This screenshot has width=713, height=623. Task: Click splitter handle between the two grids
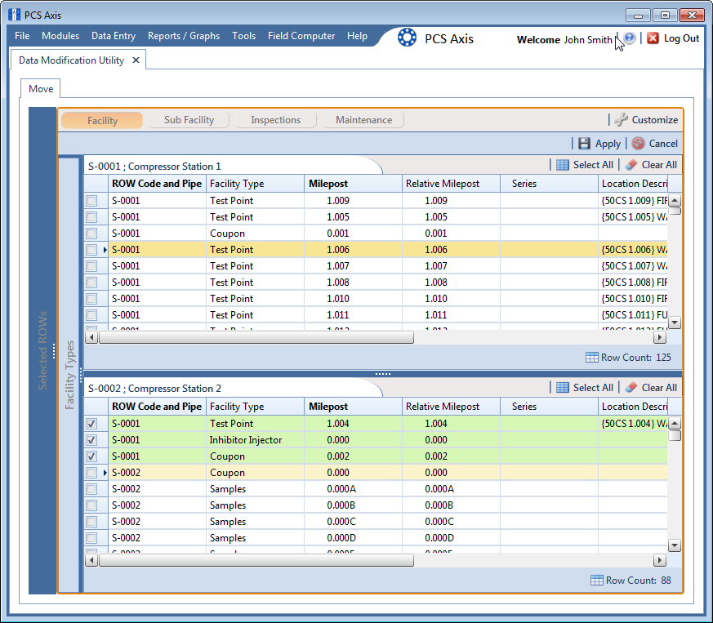pos(383,374)
